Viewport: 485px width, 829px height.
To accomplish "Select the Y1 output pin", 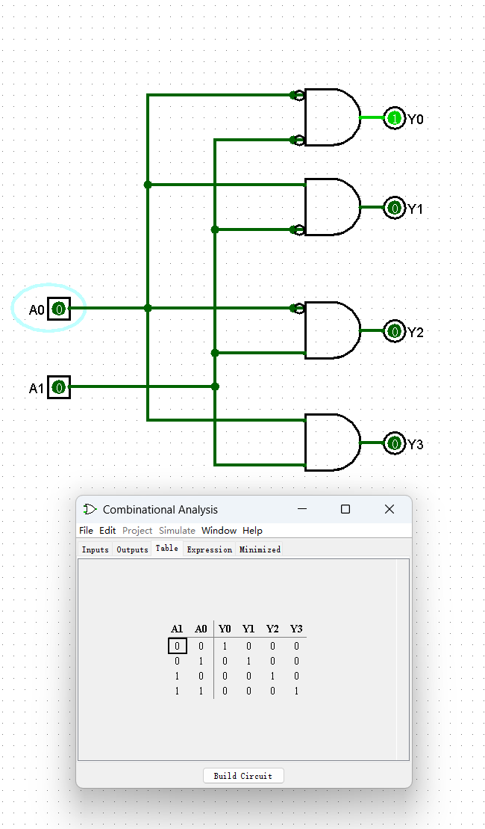I will click(x=394, y=209).
